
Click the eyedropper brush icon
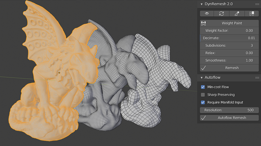coord(237,13)
